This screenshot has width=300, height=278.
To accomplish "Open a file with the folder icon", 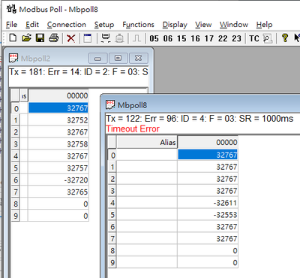I will pyautogui.click(x=26, y=38).
